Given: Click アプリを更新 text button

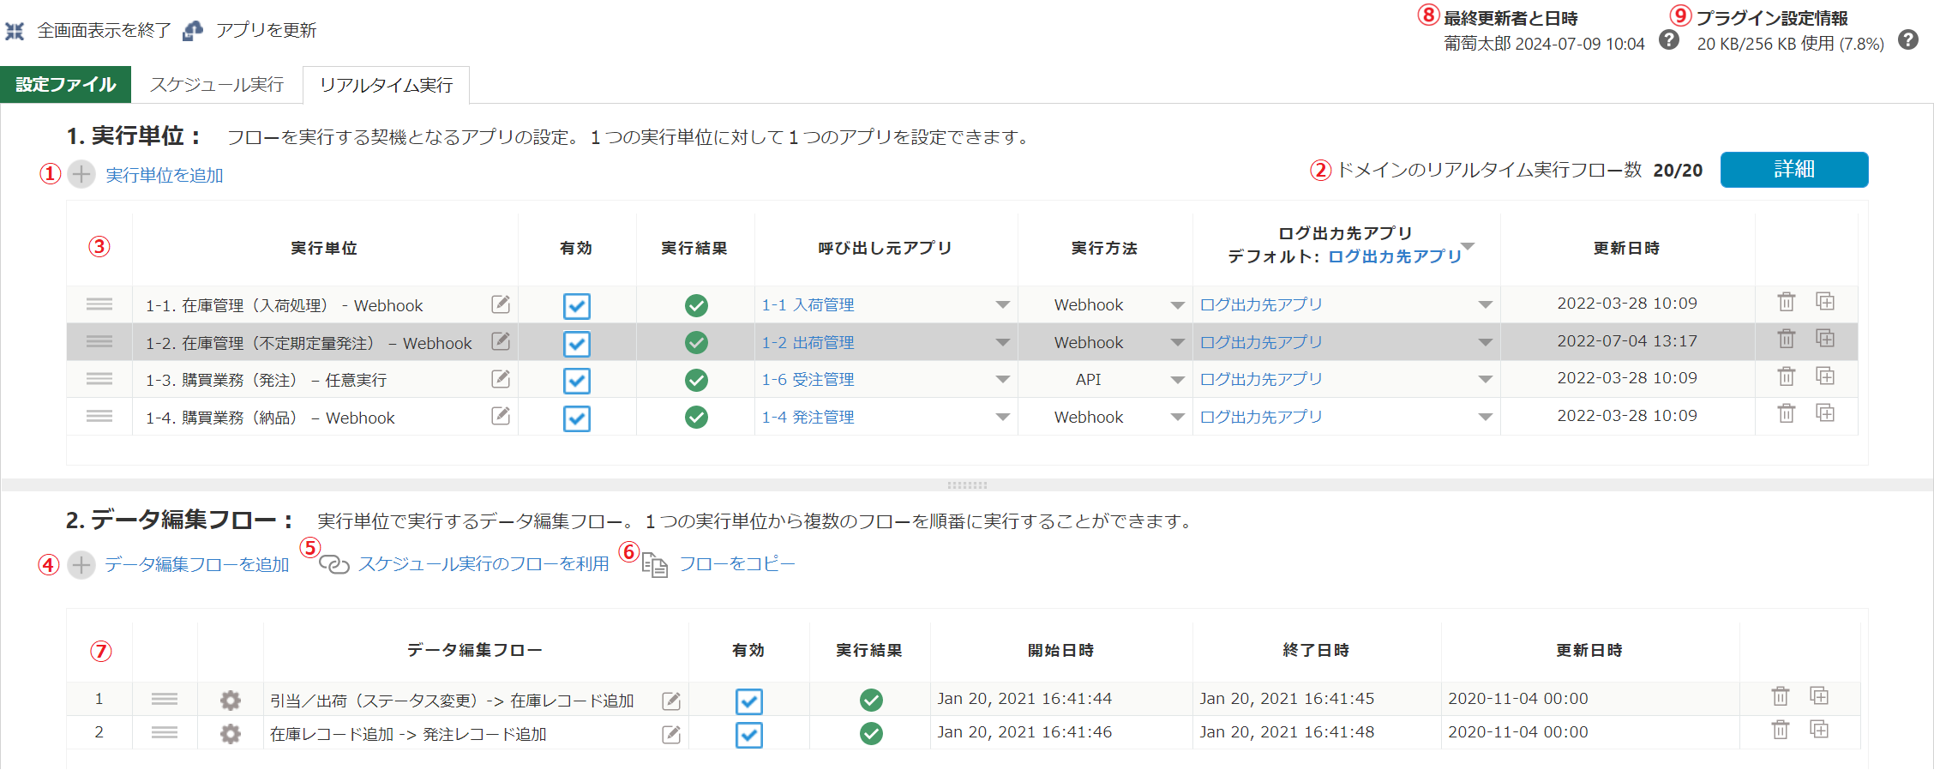Looking at the screenshot, I should coord(267,30).
